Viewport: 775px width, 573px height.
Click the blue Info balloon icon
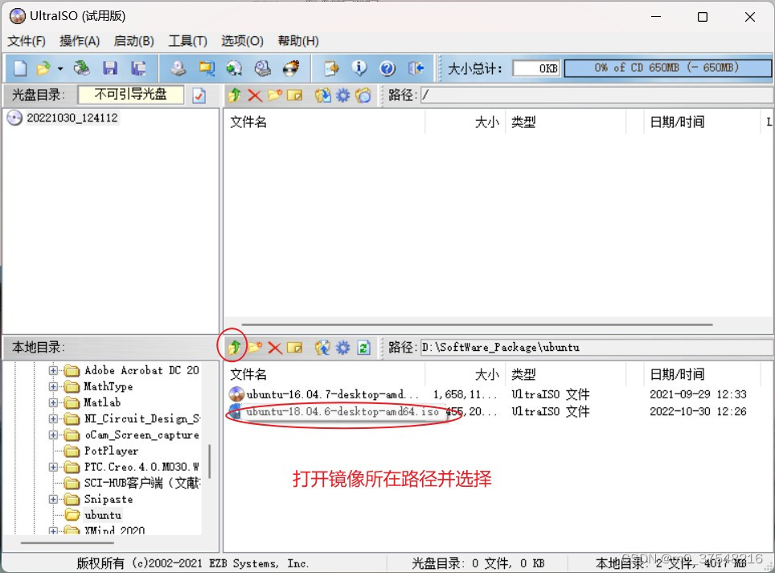click(x=359, y=68)
